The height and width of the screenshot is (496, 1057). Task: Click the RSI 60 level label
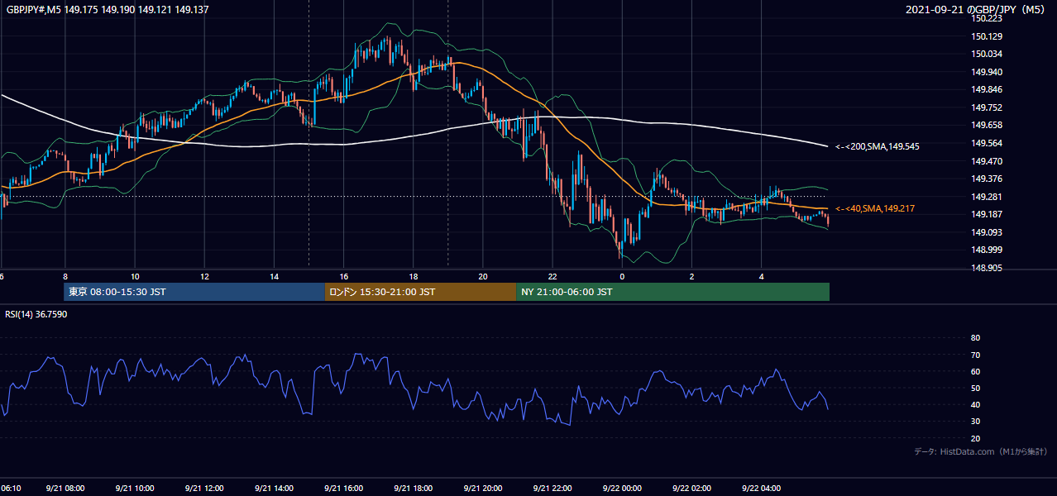point(975,371)
